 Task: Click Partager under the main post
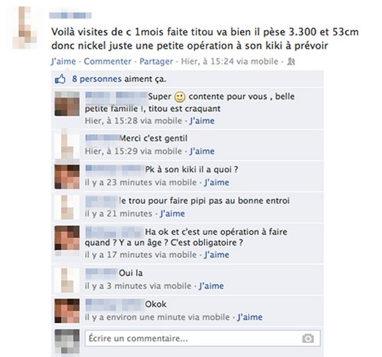156,61
